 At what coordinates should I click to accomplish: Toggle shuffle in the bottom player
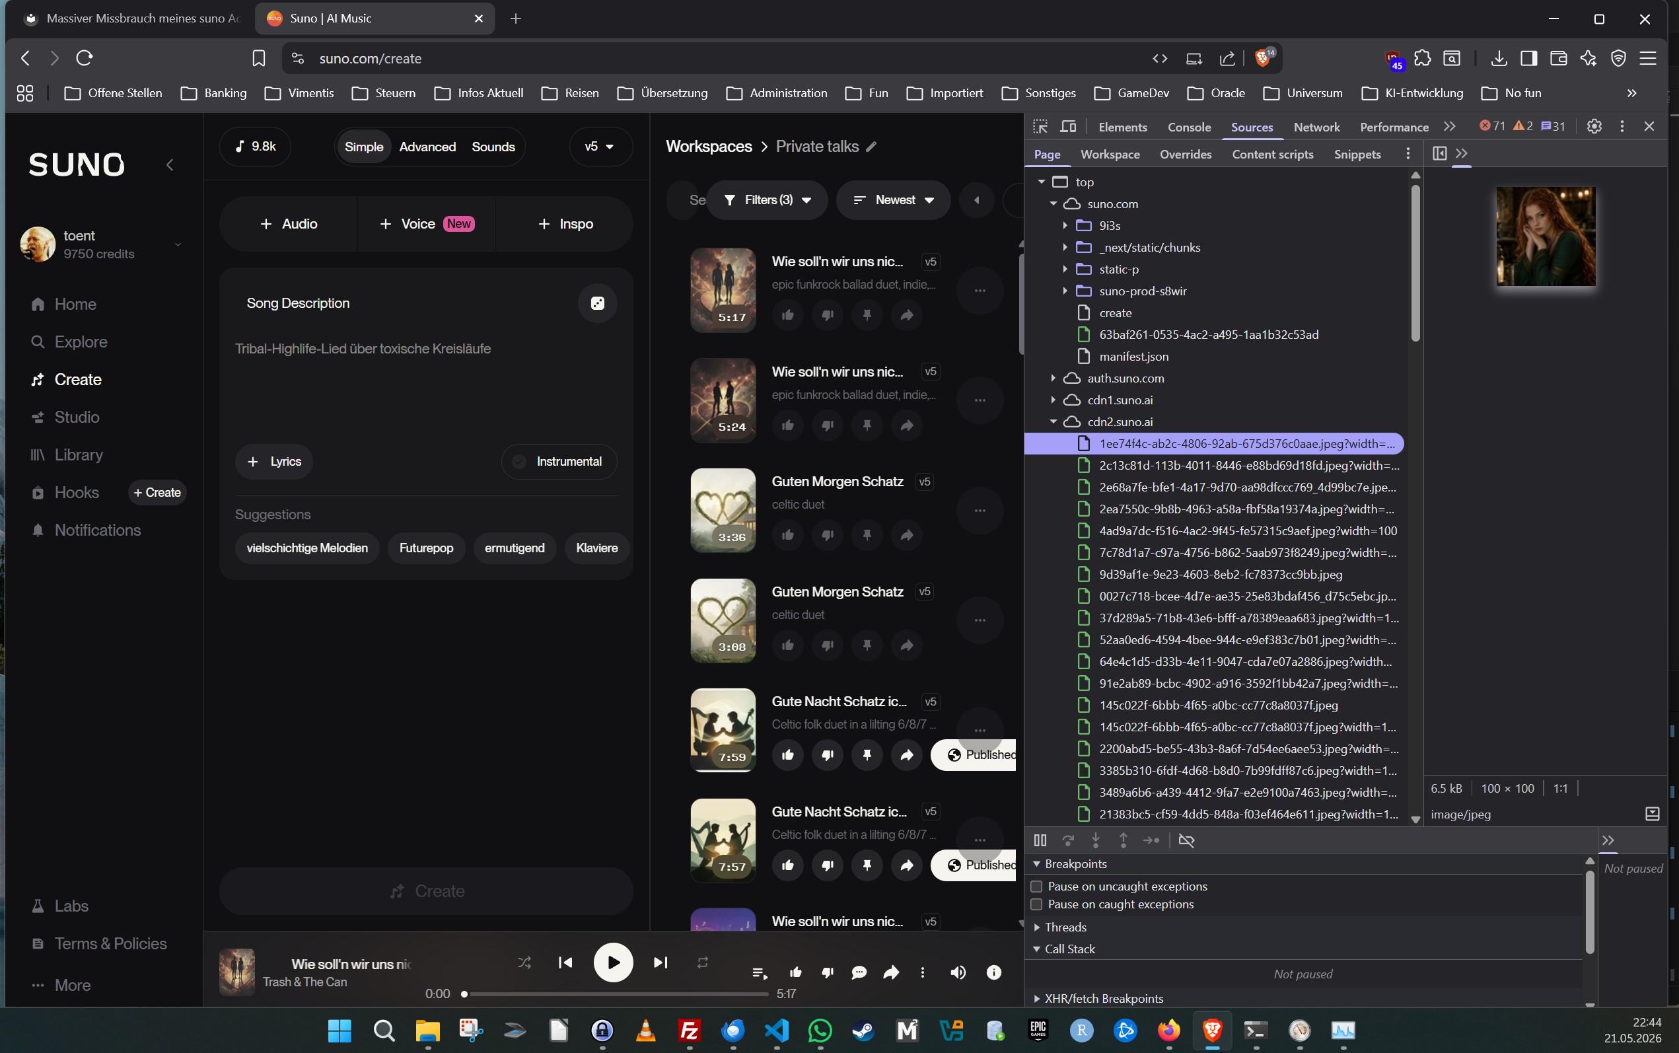[524, 962]
